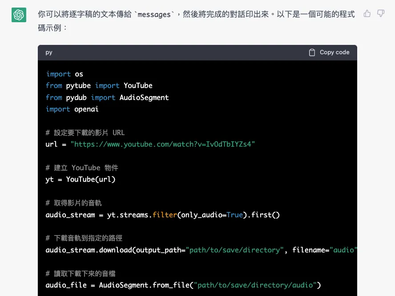Click the comment '# 設定要下載的影片 URL'

tap(85, 132)
